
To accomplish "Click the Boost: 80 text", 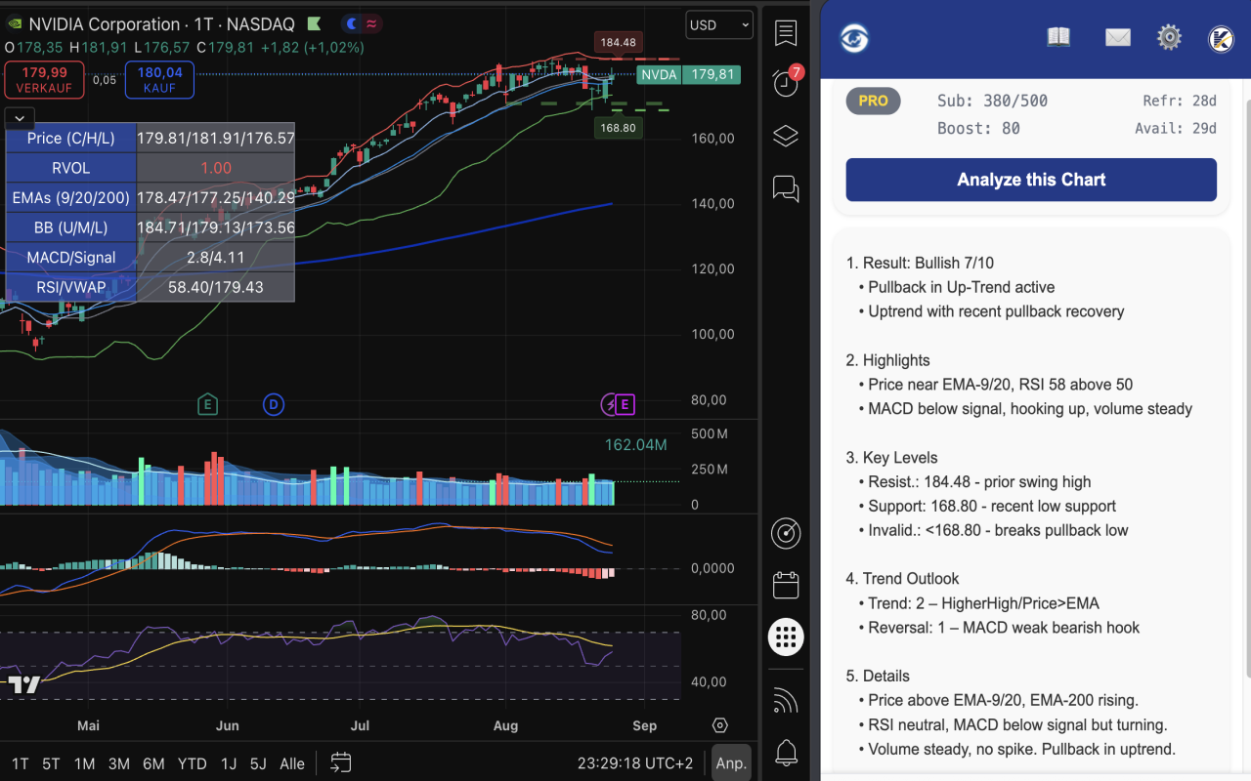I will [x=978, y=128].
